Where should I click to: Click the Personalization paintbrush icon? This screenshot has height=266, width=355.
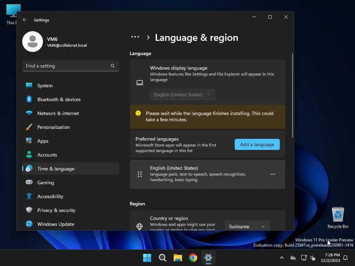(29, 127)
